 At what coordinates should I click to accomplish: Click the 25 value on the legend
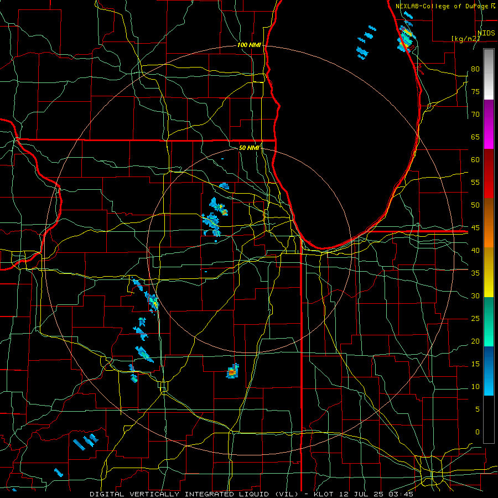pos(475,319)
